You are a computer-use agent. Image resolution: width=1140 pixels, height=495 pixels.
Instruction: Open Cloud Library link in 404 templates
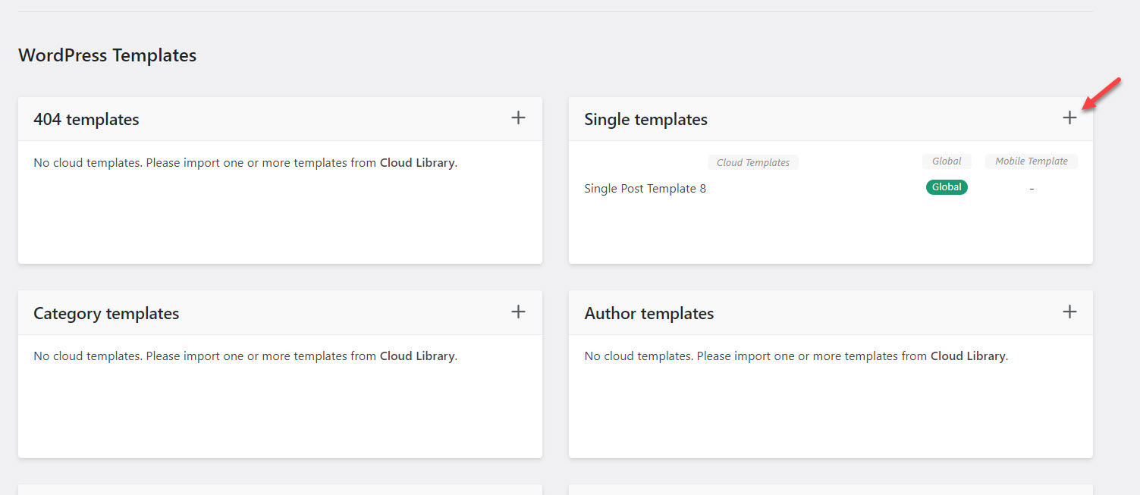417,162
